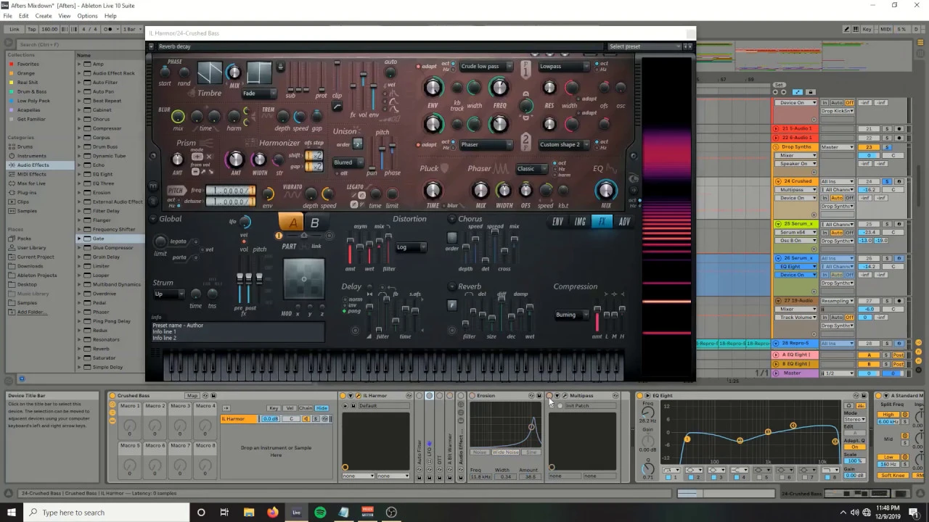Image resolution: width=929 pixels, height=522 pixels.
Task: Click the Tap tempo button
Action: click(x=31, y=29)
